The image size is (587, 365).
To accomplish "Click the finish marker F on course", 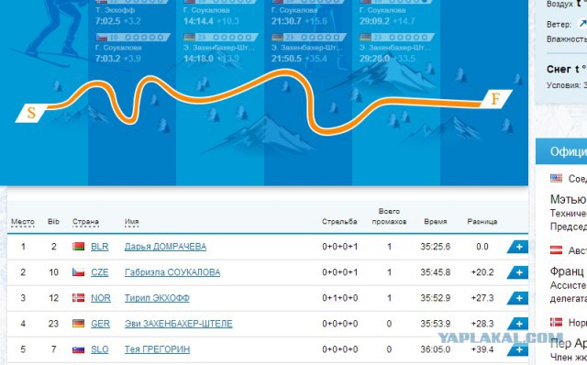I will pos(495,99).
